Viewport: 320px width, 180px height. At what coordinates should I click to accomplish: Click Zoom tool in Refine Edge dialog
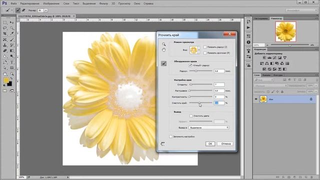[x=163, y=44]
